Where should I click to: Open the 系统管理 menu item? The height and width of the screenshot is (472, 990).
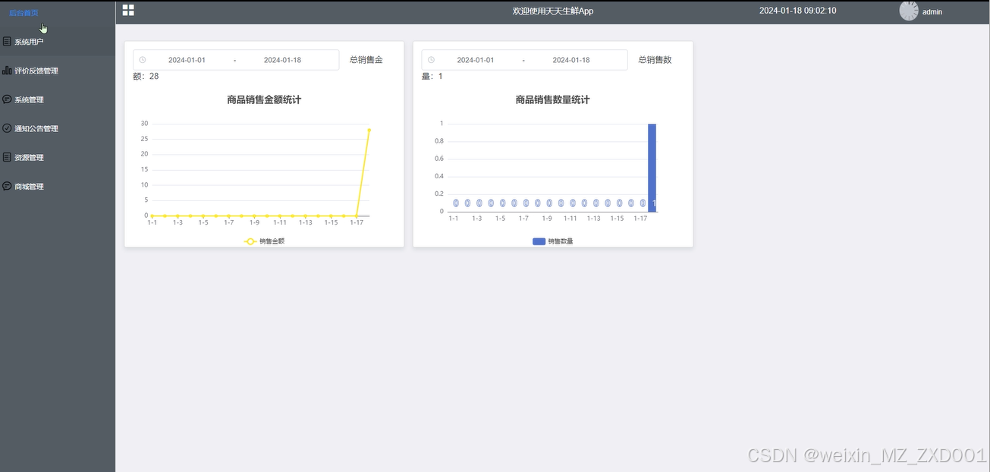pyautogui.click(x=58, y=99)
